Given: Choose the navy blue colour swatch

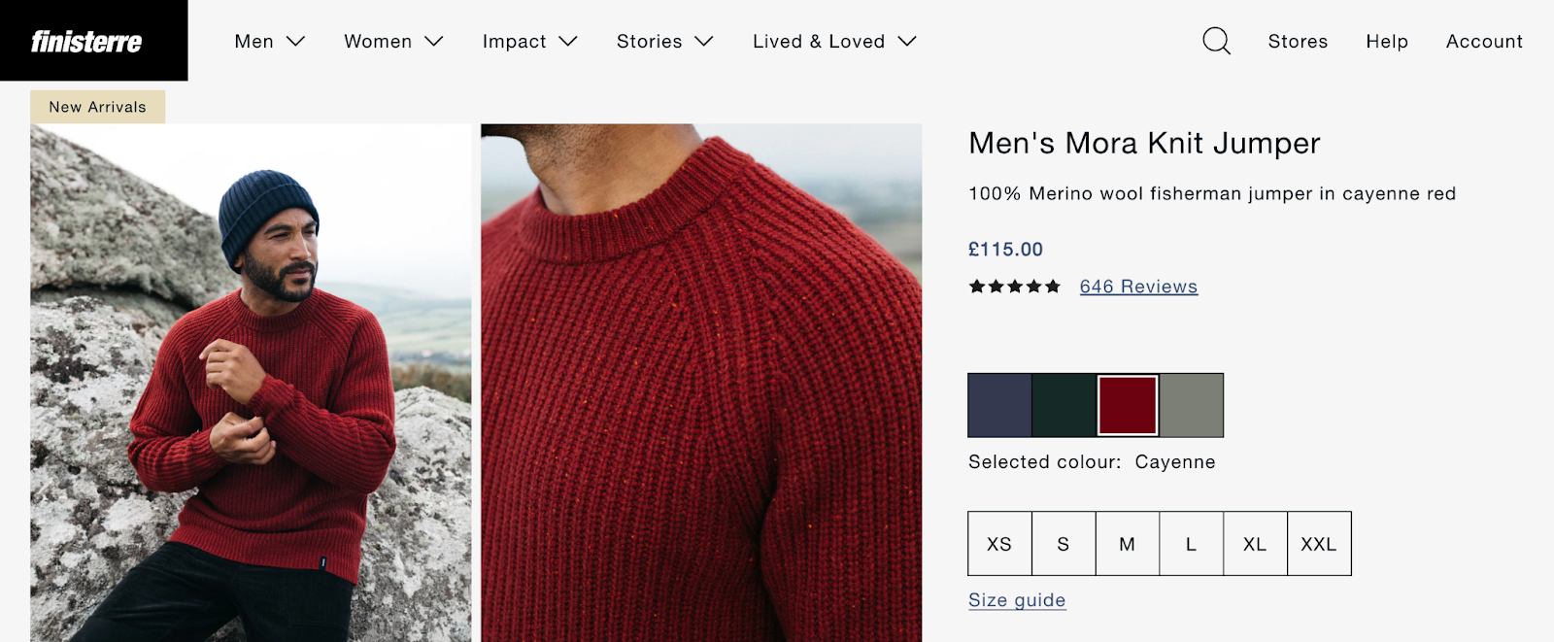Looking at the screenshot, I should pos(999,405).
